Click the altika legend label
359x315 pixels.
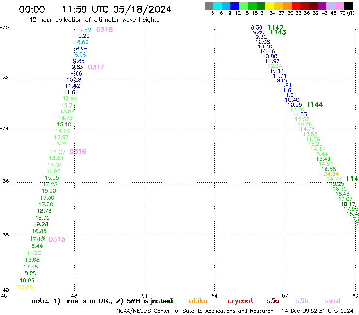coord(198,301)
